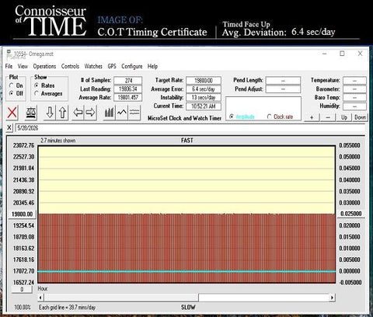
Task: Select the bar graph display icon
Action: pos(109,113)
